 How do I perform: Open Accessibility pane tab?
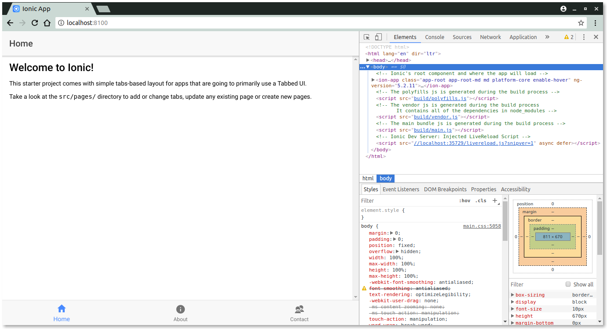(x=516, y=189)
